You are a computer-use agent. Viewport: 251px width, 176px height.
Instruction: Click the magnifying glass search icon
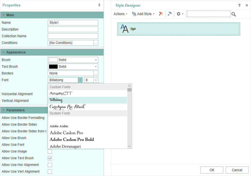click(x=234, y=14)
